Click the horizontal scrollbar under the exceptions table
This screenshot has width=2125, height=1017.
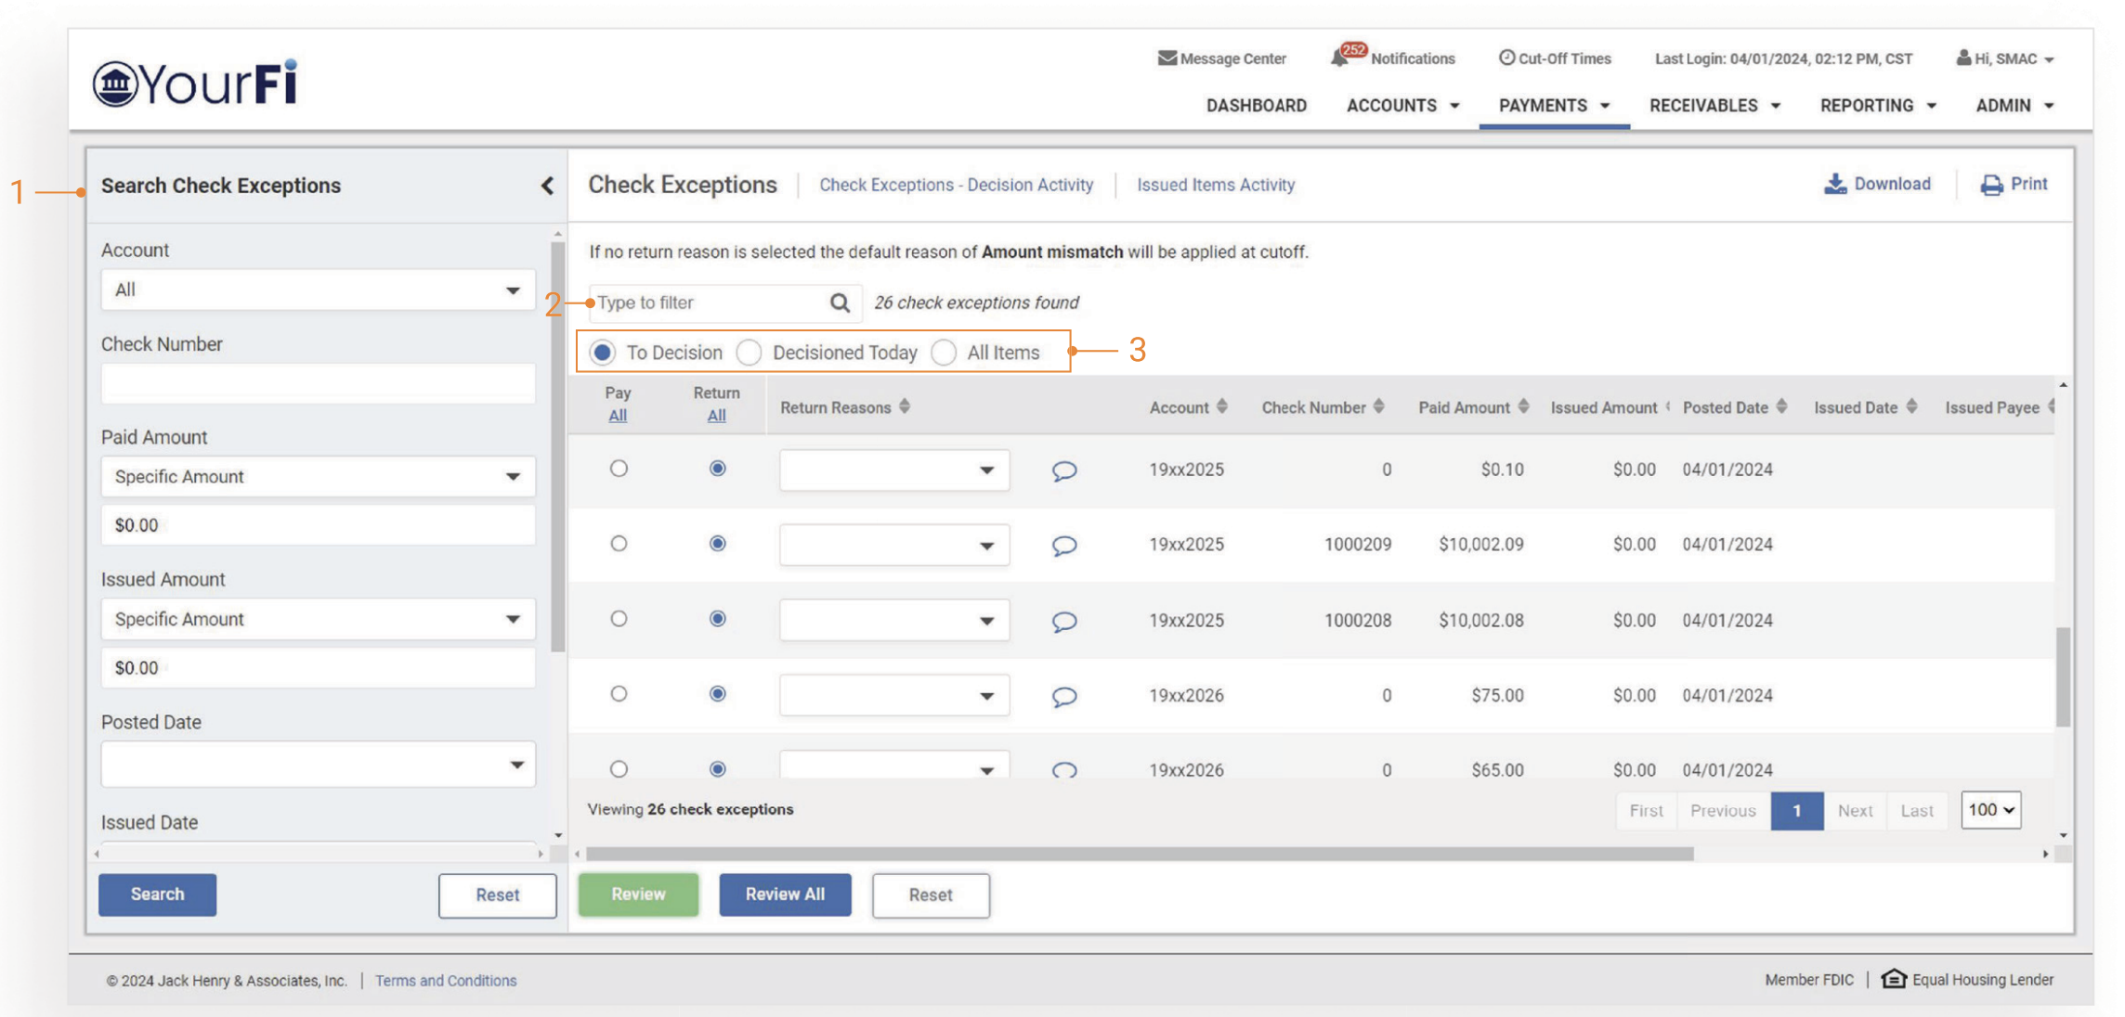[1140, 854]
